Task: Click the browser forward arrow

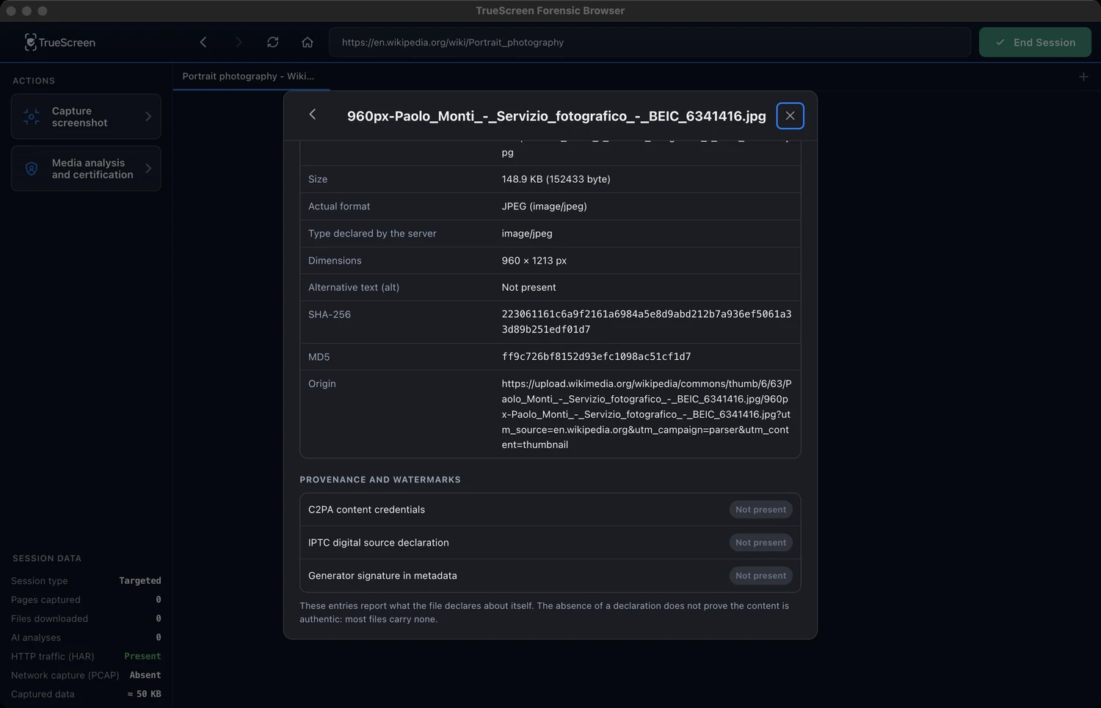Action: (238, 42)
